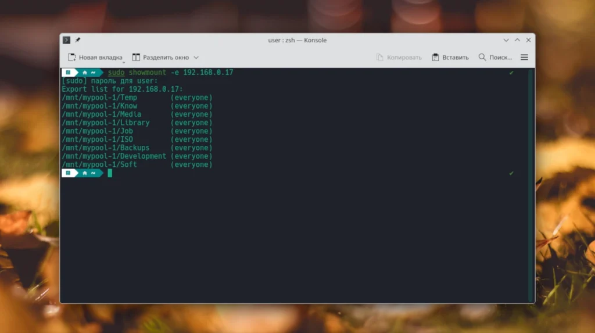
Task: Click the Копировать toolbar button
Action: pyautogui.click(x=399, y=58)
